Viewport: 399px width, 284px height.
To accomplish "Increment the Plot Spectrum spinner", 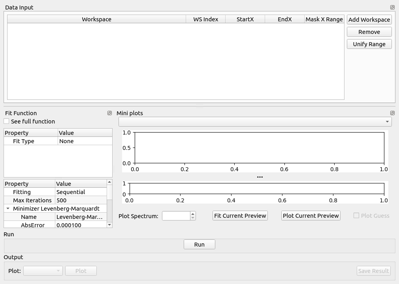I will 193,214.
